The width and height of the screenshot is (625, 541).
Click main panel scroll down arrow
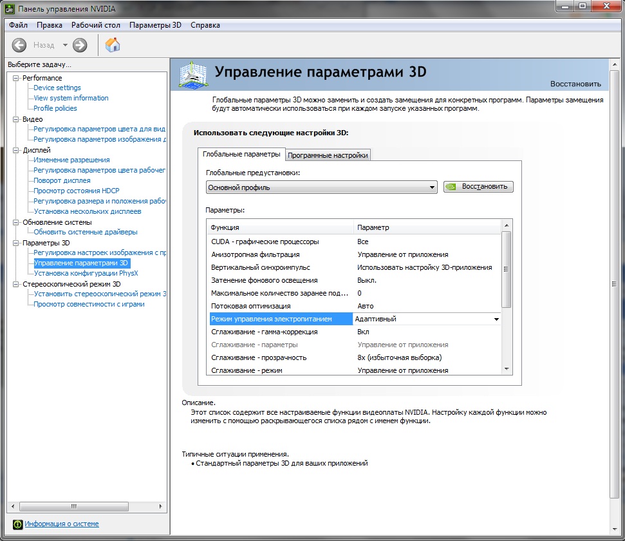[614, 529]
